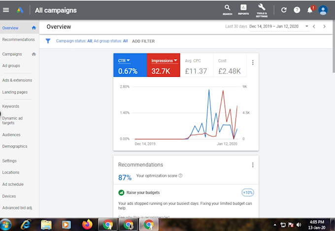335x231 pixels.
Task: Click the date range text field
Action: pos(274,27)
